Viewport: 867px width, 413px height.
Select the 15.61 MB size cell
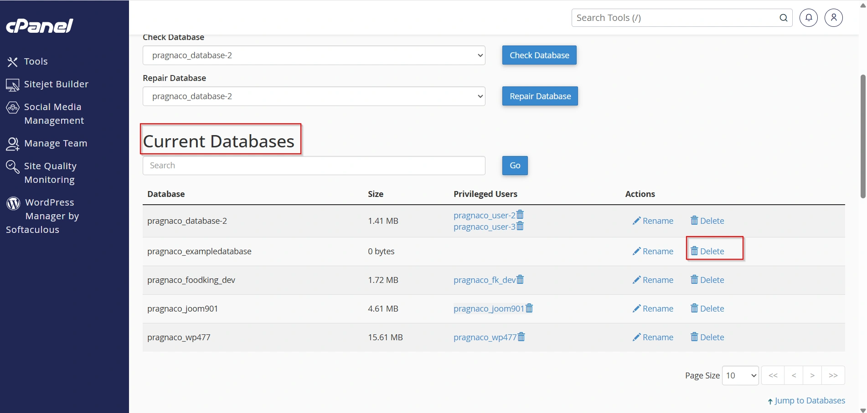pos(385,337)
